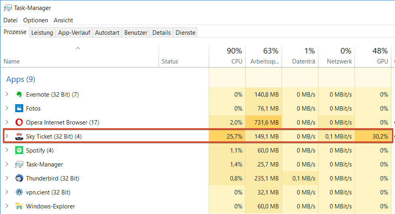Expand the Windows-Explorer process row
This screenshot has width=395, height=214.
(7, 206)
